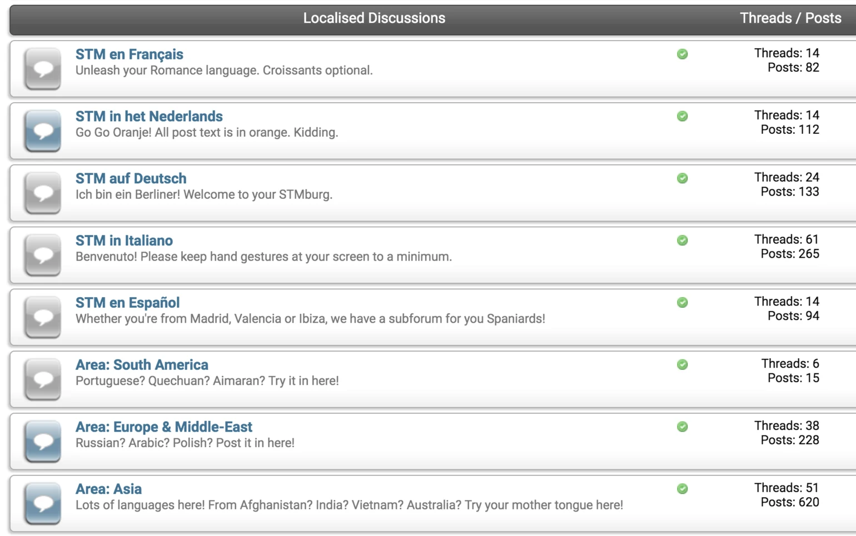
Task: Click the green status dot for STM en Español
Action: tap(682, 302)
